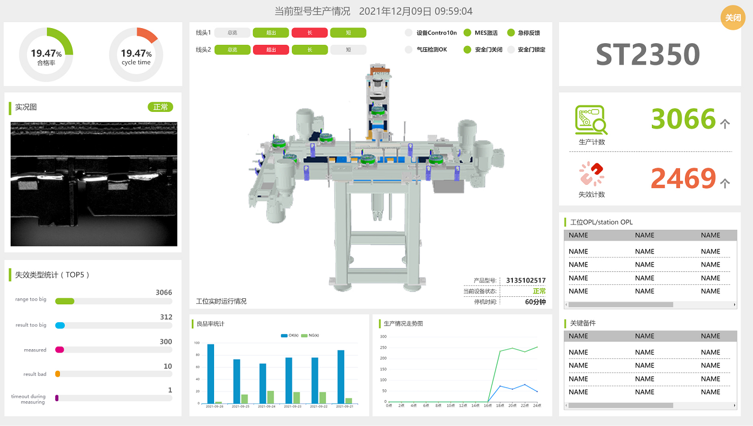Viewport: 753px width, 426px height.
Task: Click the 生产计数 production count icon
Action: tap(591, 120)
